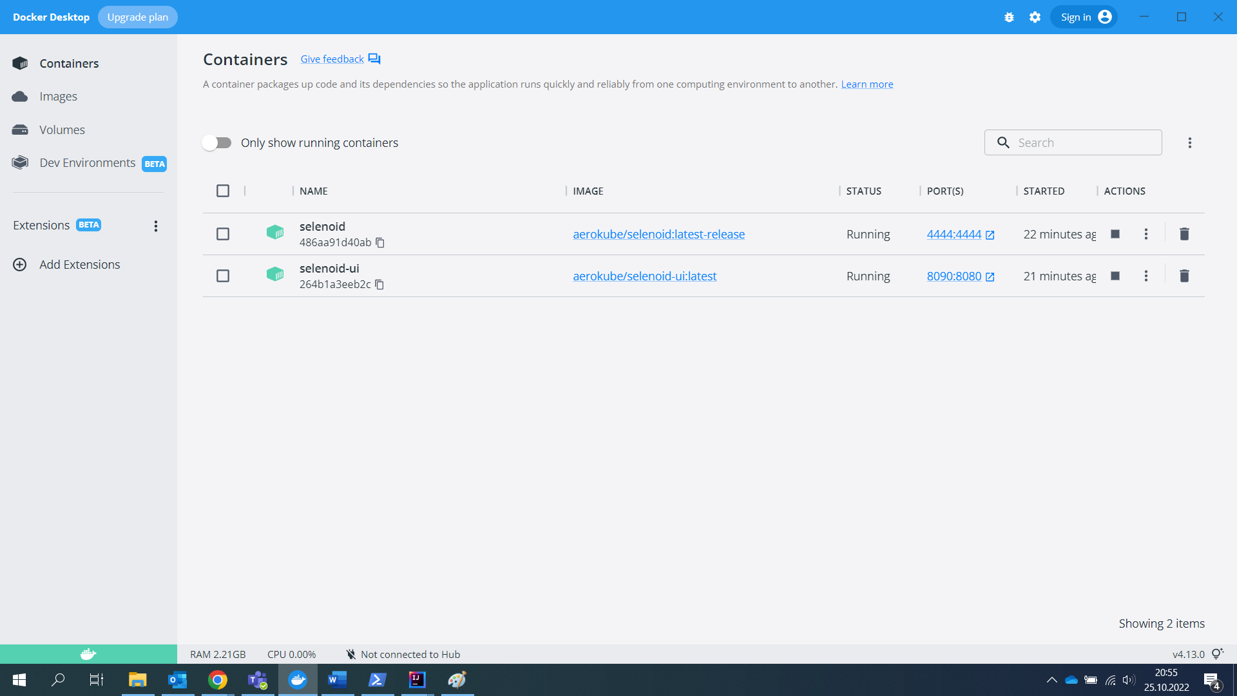Open IntelliJ IDEA from the taskbar
This screenshot has height=696, width=1237.
coord(417,680)
